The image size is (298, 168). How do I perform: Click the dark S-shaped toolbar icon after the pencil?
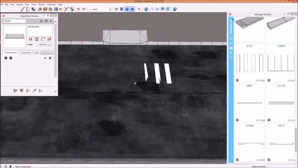coord(34,9)
